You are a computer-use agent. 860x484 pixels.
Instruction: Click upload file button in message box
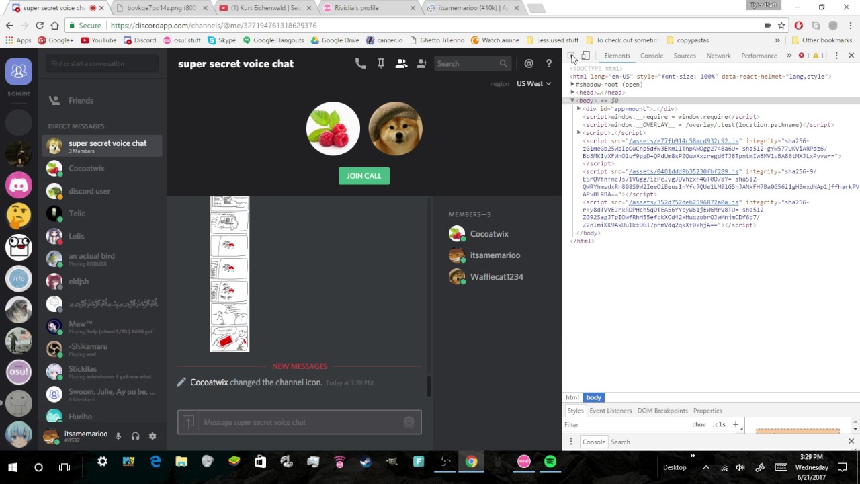click(188, 422)
